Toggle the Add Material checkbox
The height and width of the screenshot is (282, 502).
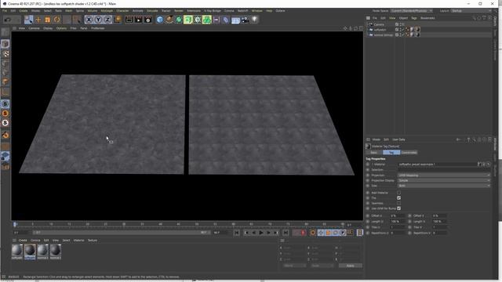(398, 193)
